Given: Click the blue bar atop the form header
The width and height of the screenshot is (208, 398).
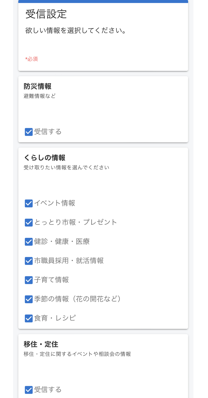Looking at the screenshot, I should (103, 1).
